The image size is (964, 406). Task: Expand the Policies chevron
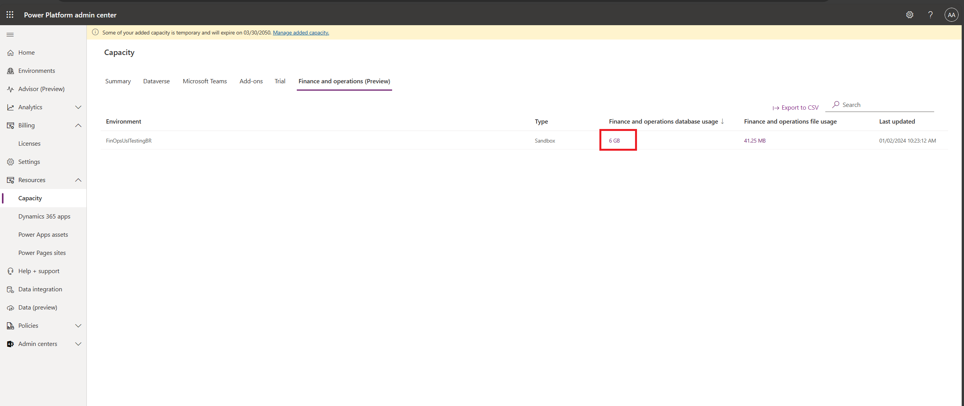click(78, 326)
